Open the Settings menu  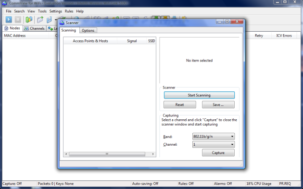(55, 11)
